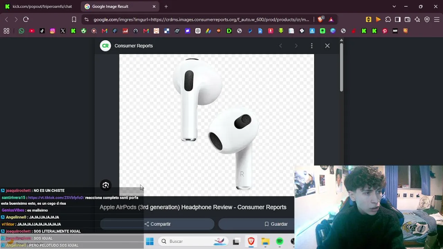
Task: Open the PayPal bookmark beside the ChatGPT-style icons
Action: tap(250, 31)
